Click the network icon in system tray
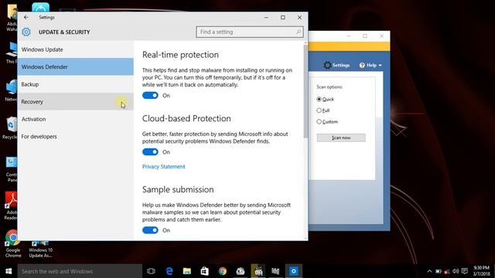The height and width of the screenshot is (278, 495). tap(447, 271)
